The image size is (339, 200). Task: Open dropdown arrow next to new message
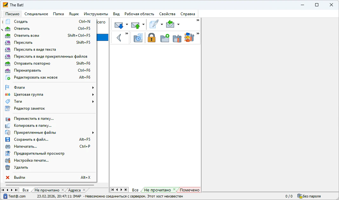[162, 25]
